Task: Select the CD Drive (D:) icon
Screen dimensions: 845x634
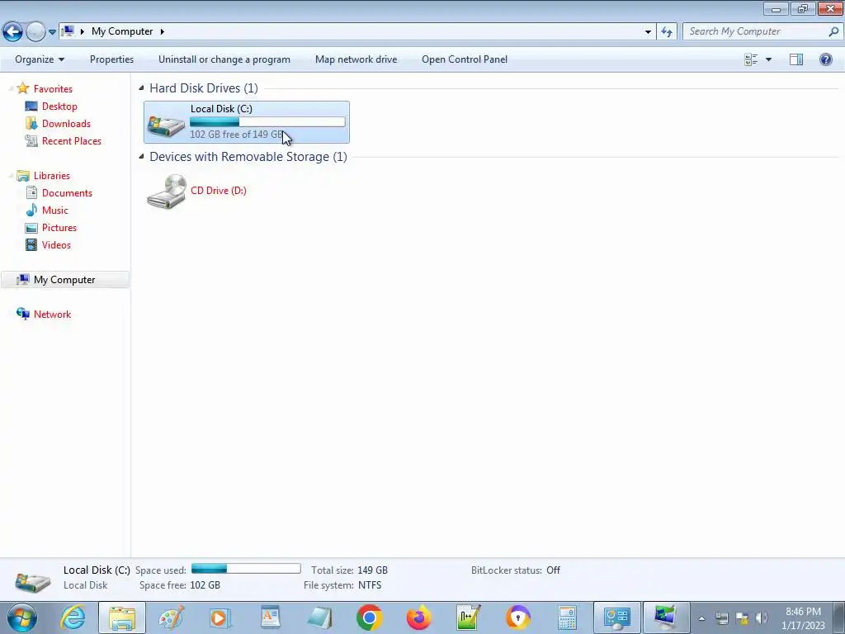Action: 167,192
